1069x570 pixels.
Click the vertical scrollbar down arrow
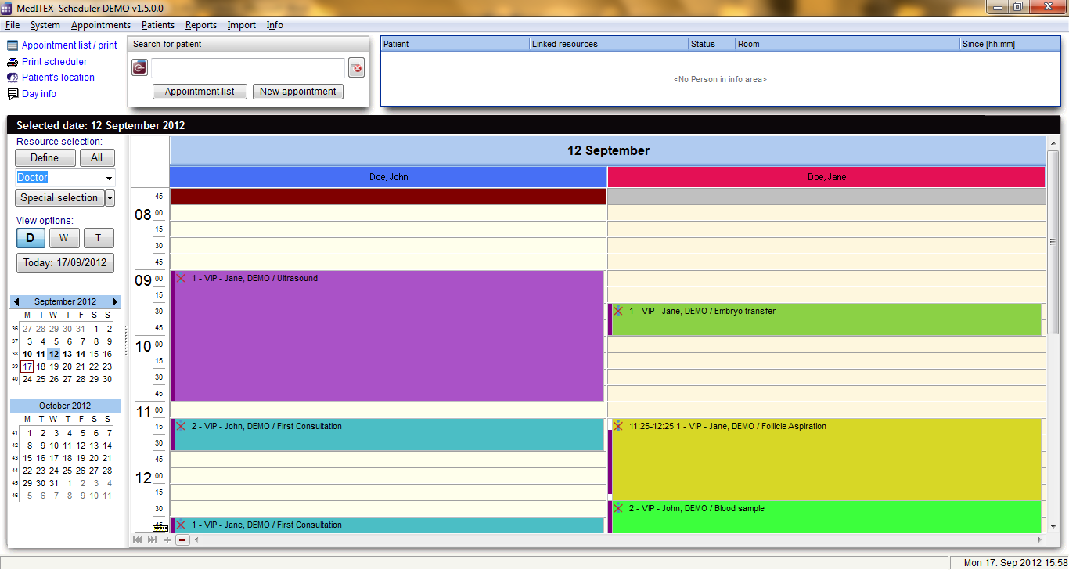click(x=1053, y=526)
